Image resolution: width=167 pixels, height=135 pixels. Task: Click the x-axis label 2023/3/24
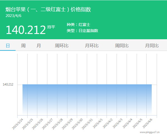pyautogui.click(x=18, y=124)
